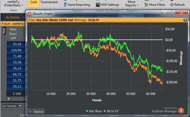Click the New Stars VPP column header
190x117 pixels.
pyautogui.click(x=13, y=34)
